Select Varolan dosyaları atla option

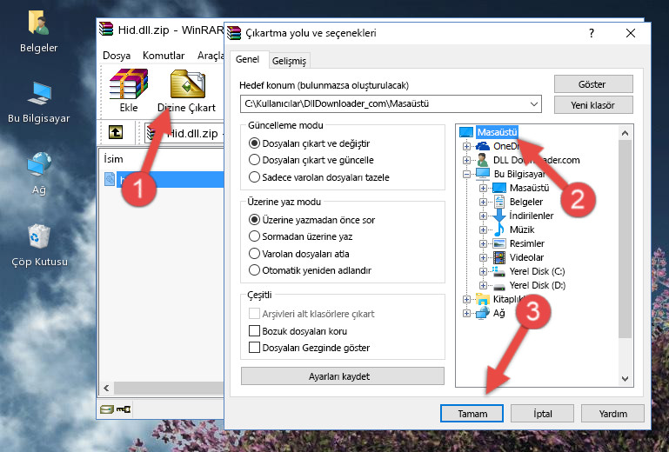[254, 253]
